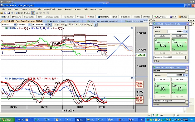This screenshot has width=195, height=122.
Task: Click the USDCHF Amount 50.000 field
Action: point(175,75)
